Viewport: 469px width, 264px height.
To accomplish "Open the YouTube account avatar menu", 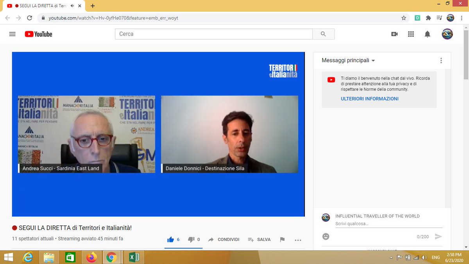I will point(448,34).
